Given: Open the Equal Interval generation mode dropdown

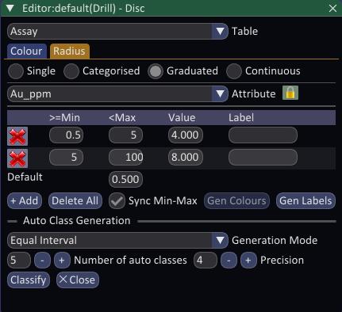Looking at the screenshot, I should (117, 240).
